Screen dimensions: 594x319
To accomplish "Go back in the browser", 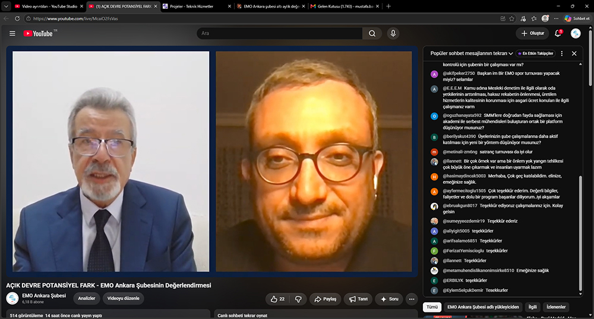I will (x=6, y=18).
